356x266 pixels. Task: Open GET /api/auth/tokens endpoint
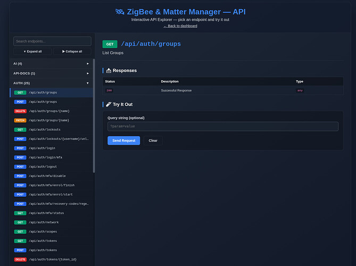click(x=51, y=241)
